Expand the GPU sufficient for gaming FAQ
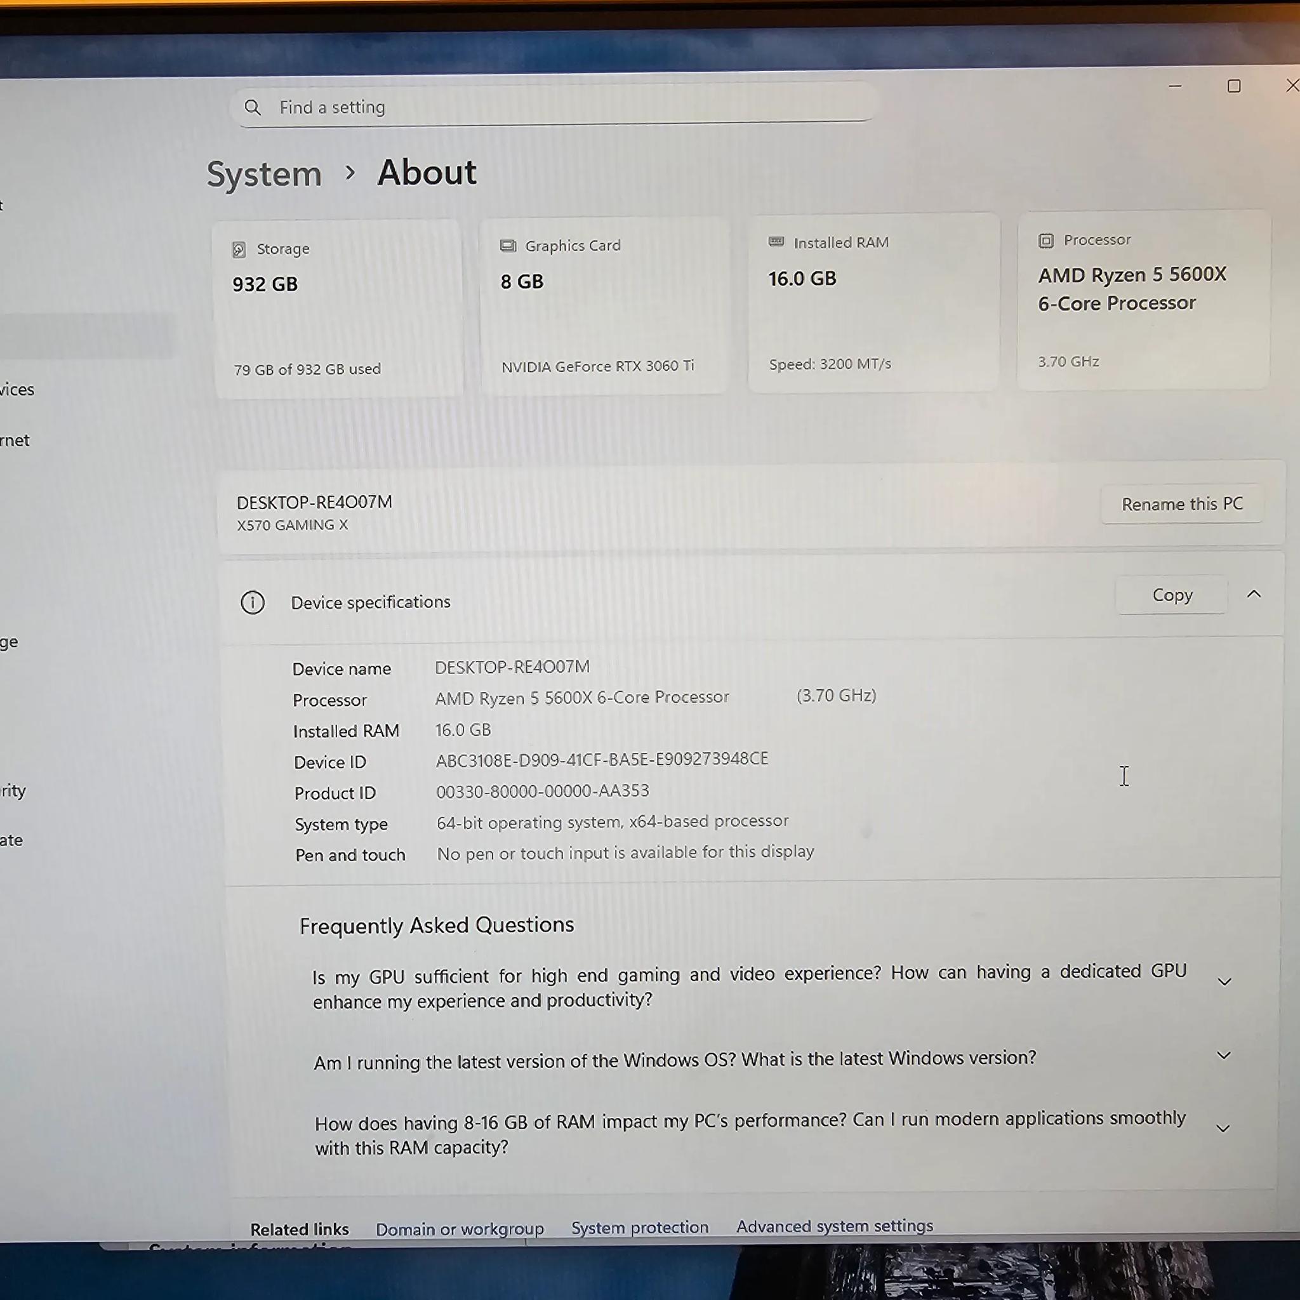1300x1300 pixels. point(1224,983)
